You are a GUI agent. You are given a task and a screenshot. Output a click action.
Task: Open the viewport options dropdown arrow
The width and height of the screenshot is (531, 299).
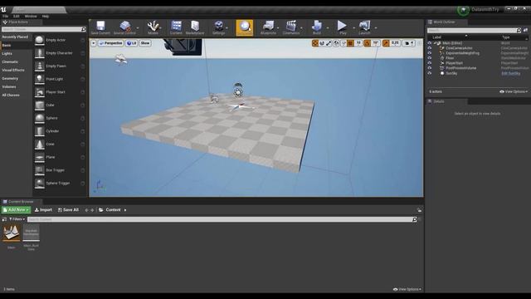pyautogui.click(x=94, y=43)
